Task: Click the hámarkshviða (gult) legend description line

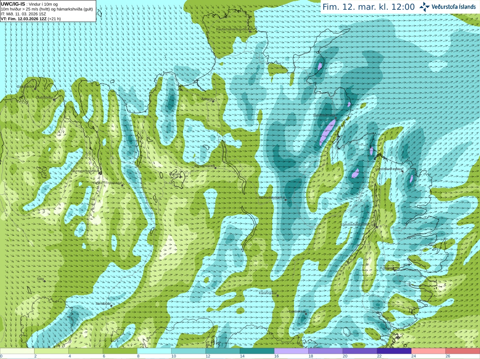Action: click(47, 9)
